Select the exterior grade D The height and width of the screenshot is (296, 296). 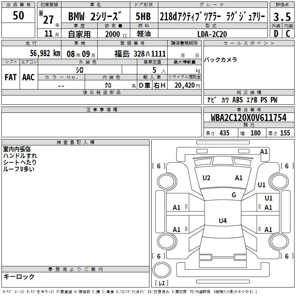point(276,34)
